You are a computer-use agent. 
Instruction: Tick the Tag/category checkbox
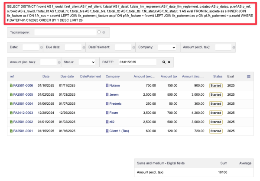point(99,32)
